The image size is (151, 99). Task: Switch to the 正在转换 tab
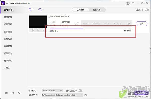pos(81,10)
